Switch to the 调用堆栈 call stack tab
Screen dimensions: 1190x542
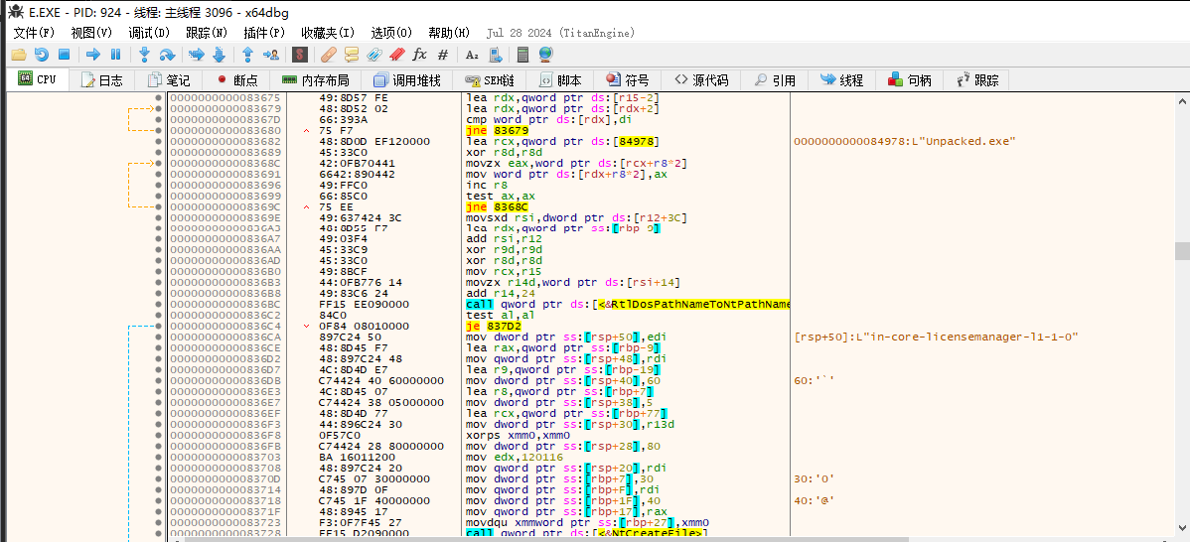407,80
